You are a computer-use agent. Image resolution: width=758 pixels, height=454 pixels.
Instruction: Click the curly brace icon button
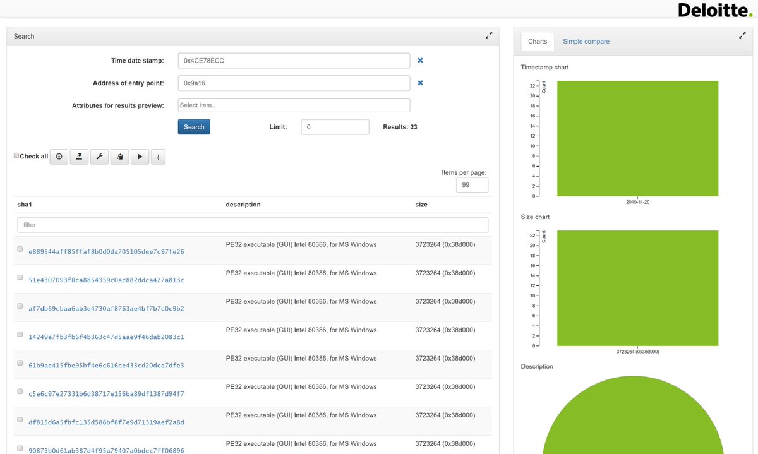[158, 157]
